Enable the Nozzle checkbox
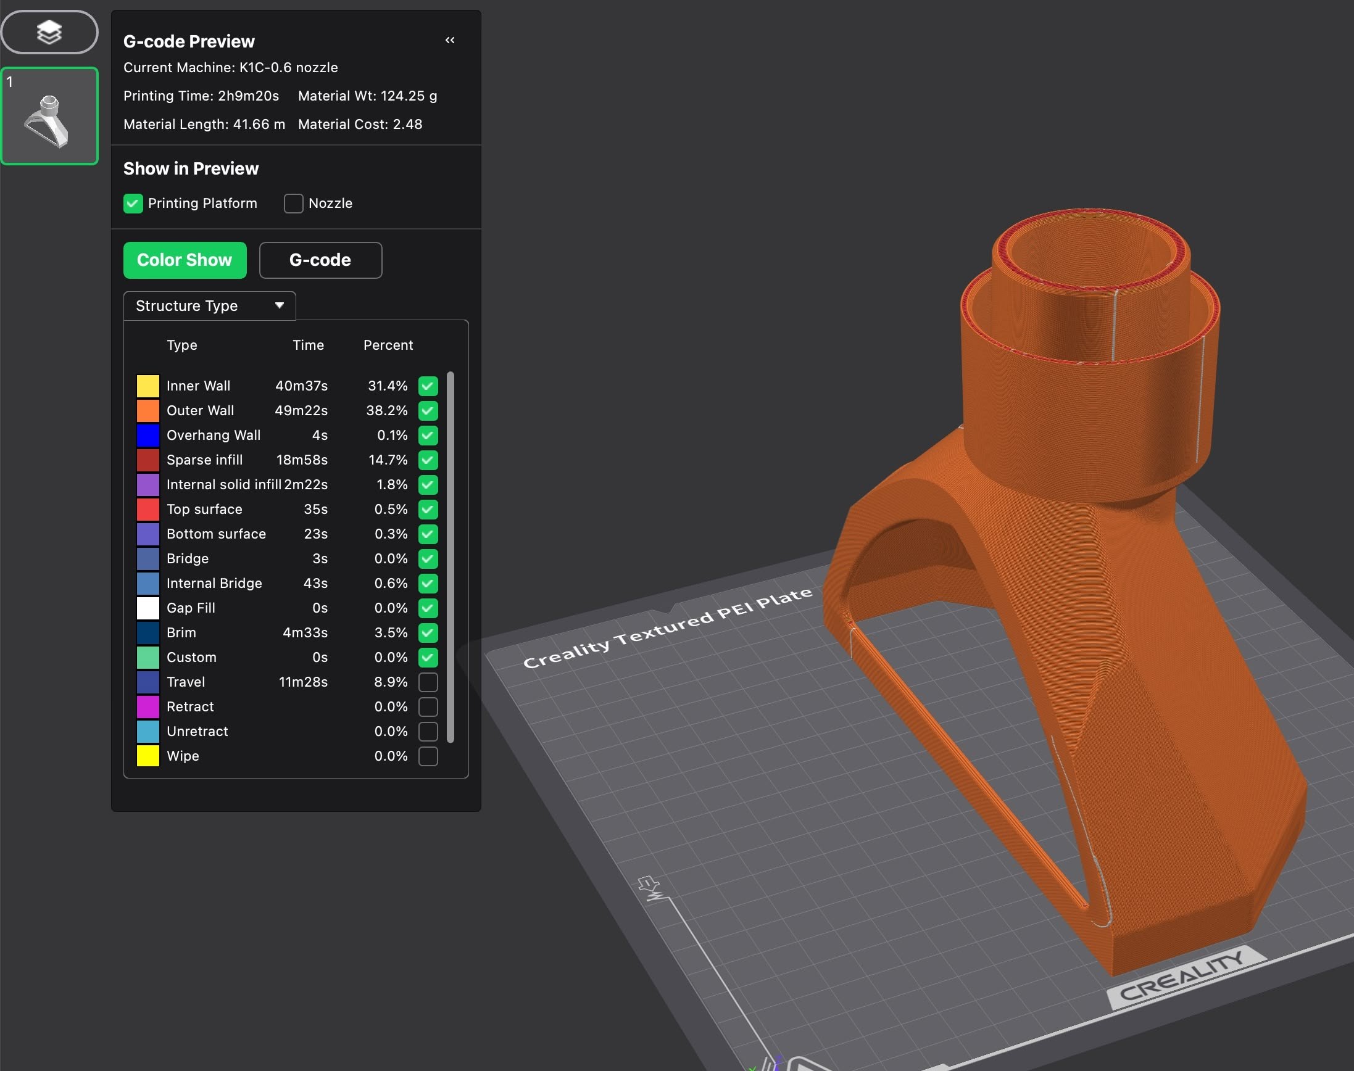The image size is (1354, 1071). 294,204
